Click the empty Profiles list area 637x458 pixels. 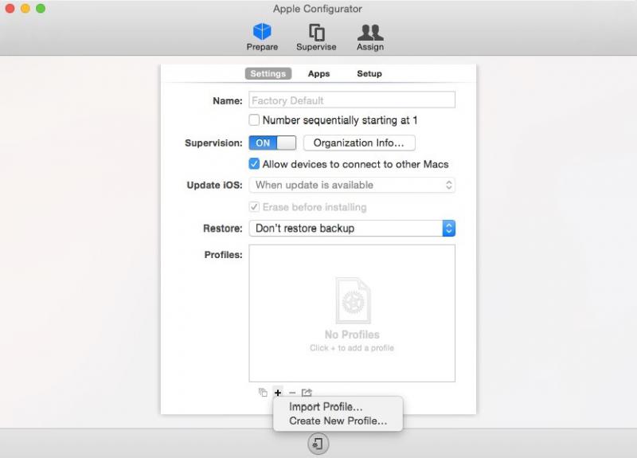pos(352,313)
